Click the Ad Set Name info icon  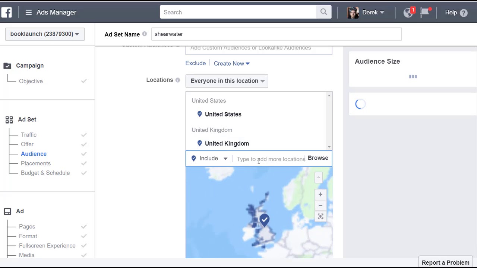(145, 34)
